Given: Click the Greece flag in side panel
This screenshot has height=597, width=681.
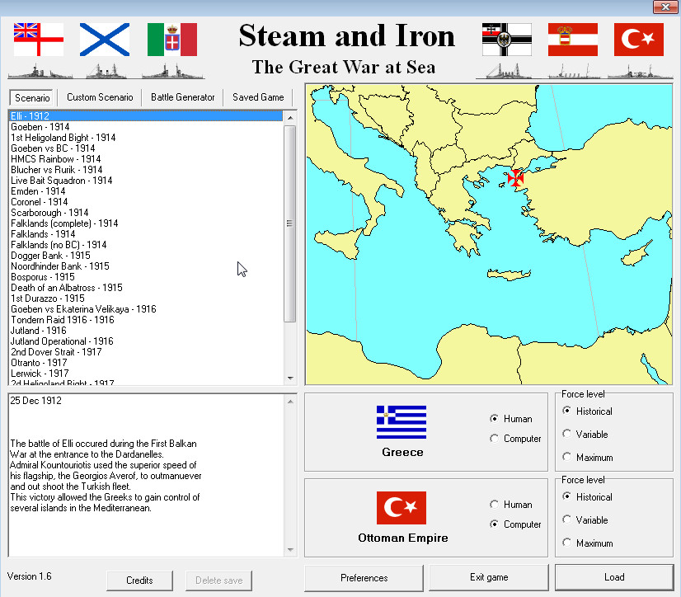Looking at the screenshot, I should [x=402, y=421].
